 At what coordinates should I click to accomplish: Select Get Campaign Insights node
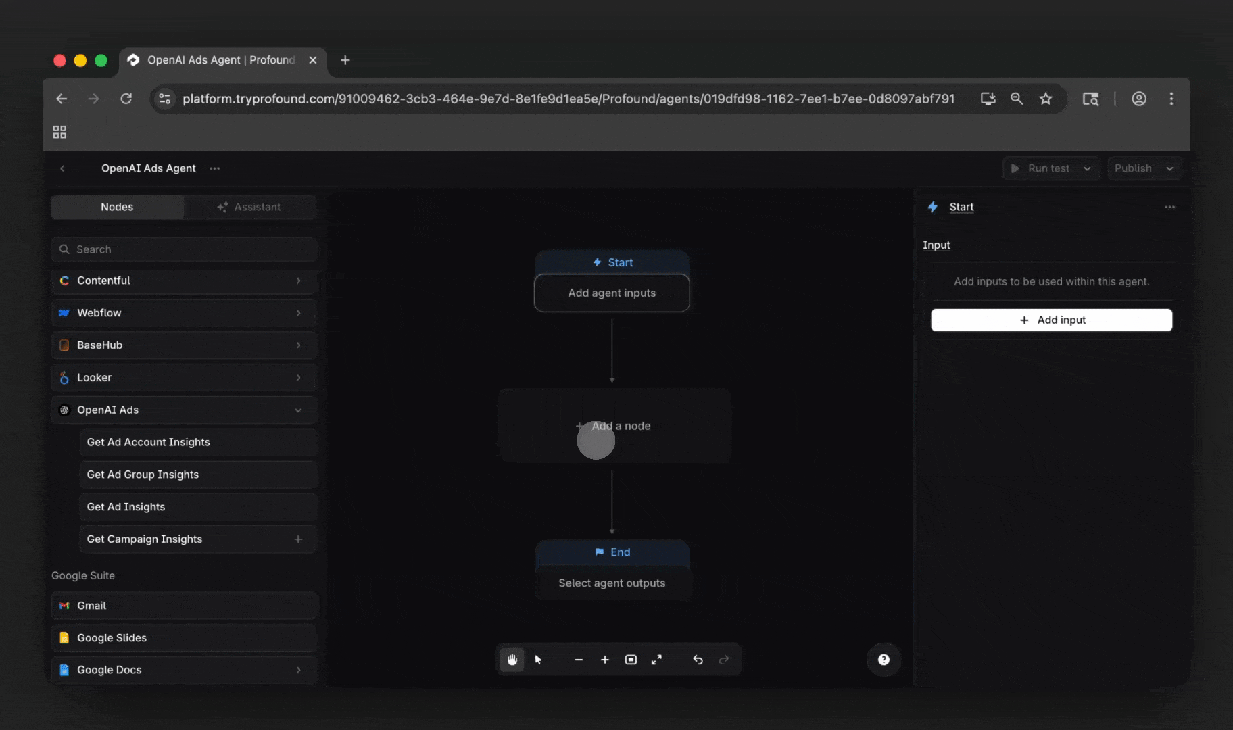(198, 539)
